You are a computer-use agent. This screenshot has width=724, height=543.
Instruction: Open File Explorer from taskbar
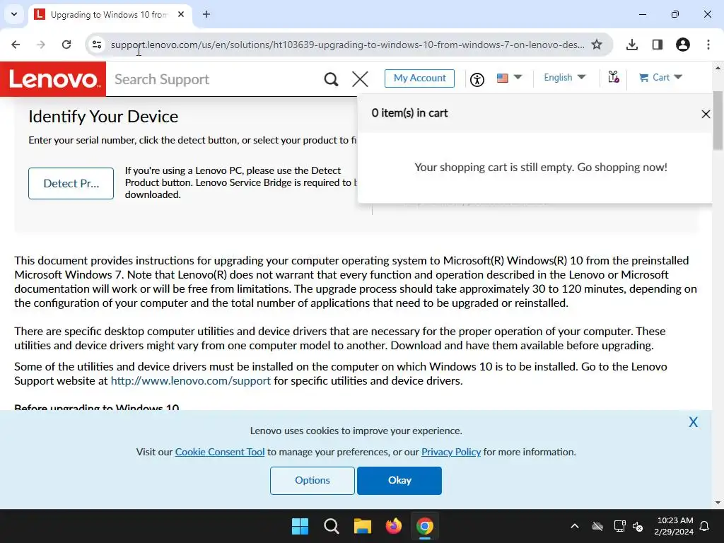coord(363,526)
